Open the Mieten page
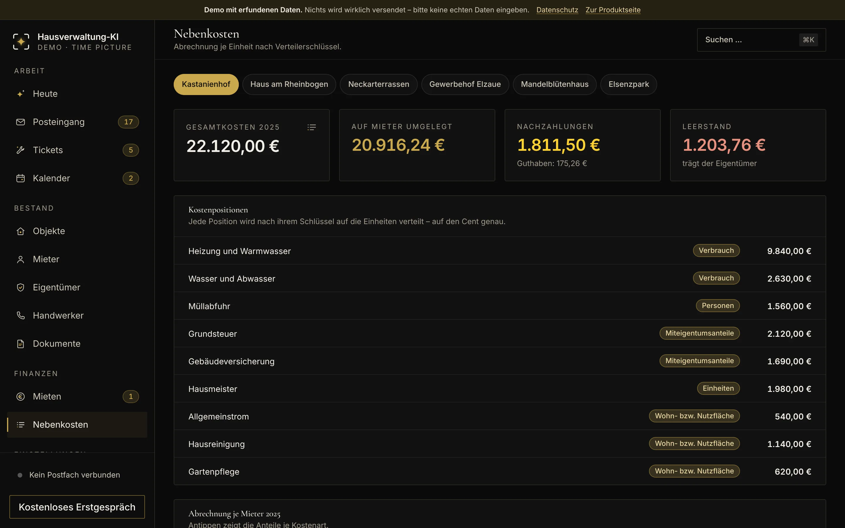 [77, 396]
